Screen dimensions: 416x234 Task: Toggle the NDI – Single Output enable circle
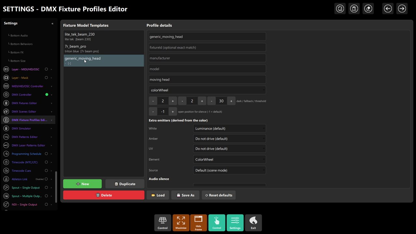pos(46,204)
